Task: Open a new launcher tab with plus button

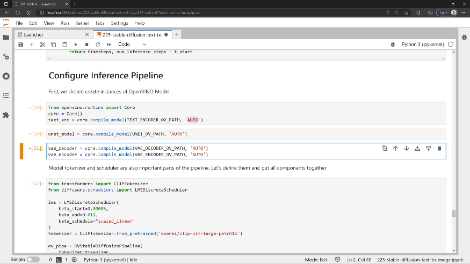Action: [x=177, y=34]
